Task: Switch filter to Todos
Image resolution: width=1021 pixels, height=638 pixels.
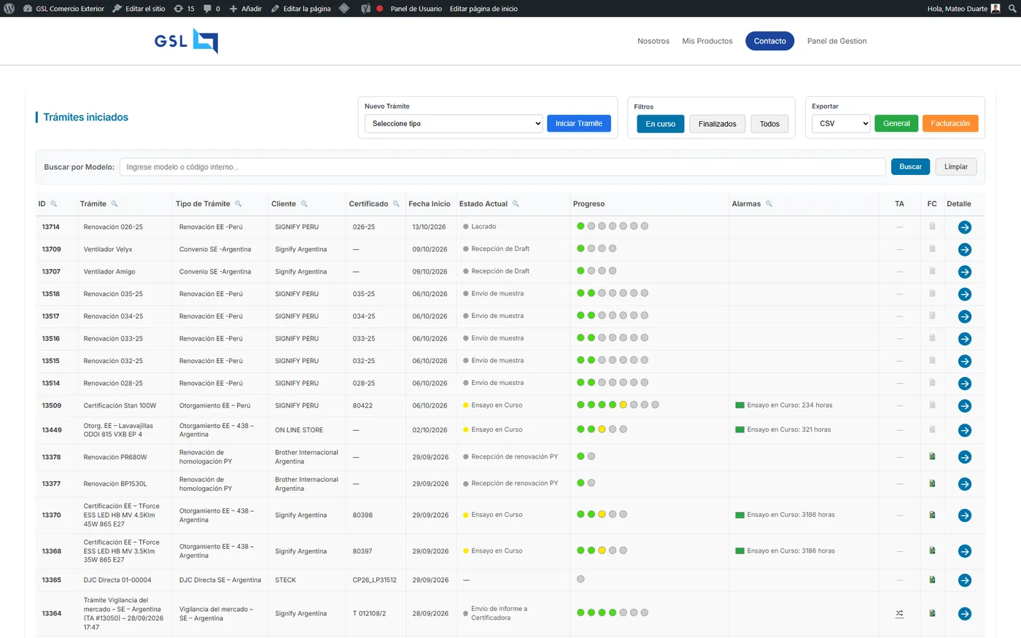Action: pyautogui.click(x=769, y=124)
